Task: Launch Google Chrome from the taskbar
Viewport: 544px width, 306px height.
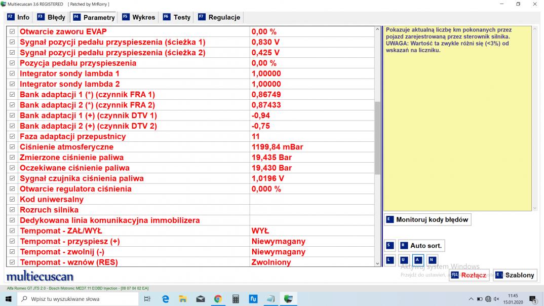Action: [x=218, y=299]
